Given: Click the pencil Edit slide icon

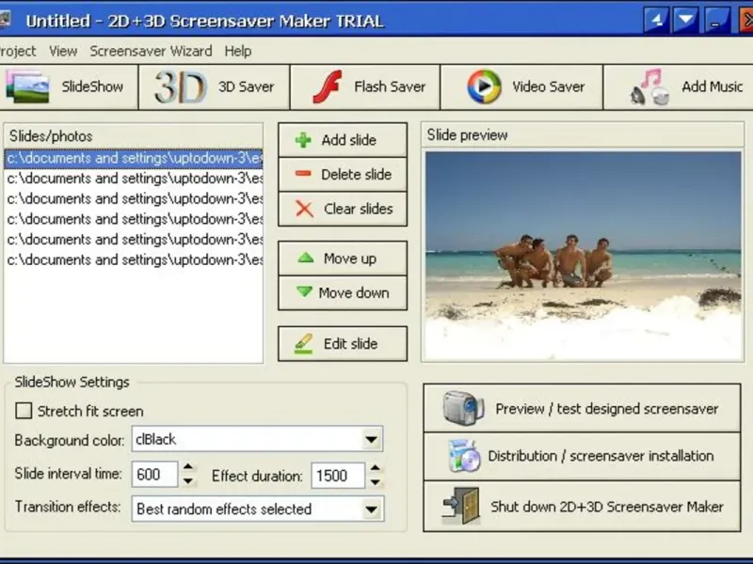Looking at the screenshot, I should (303, 343).
